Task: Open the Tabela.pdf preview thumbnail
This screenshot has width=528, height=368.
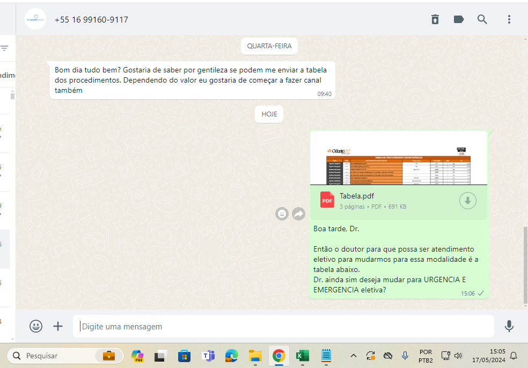Action: [398, 158]
